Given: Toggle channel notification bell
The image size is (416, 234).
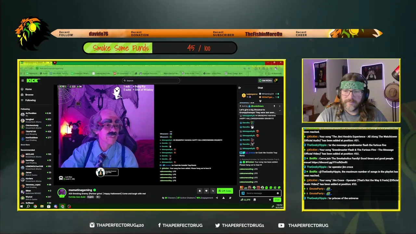Looking at the screenshot, I should tap(200, 191).
